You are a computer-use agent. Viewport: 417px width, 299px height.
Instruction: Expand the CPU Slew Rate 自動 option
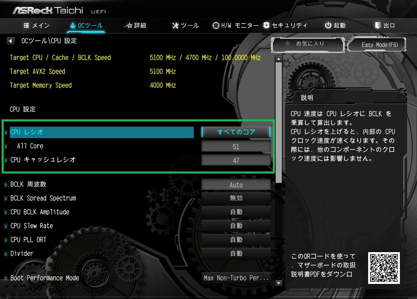[236, 226]
